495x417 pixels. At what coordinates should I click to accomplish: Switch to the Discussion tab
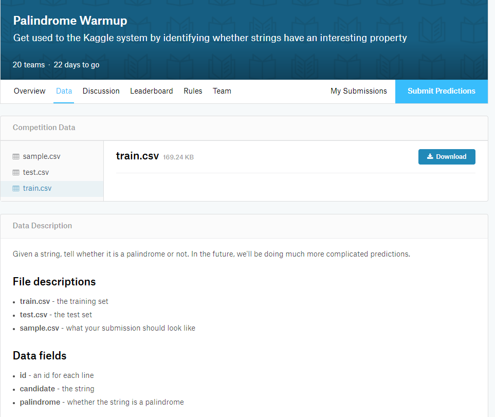tap(101, 91)
